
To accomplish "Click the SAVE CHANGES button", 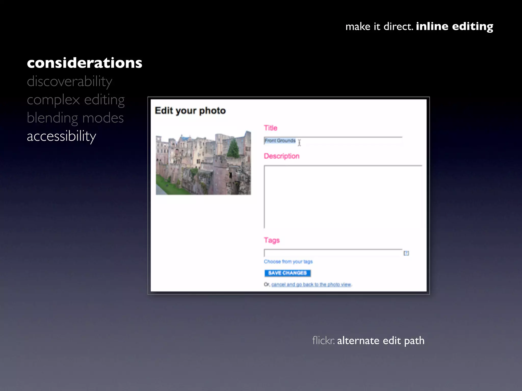I will click(288, 273).
